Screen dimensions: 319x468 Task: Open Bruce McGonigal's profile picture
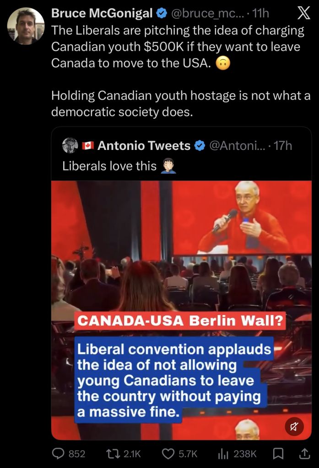coord(26,26)
